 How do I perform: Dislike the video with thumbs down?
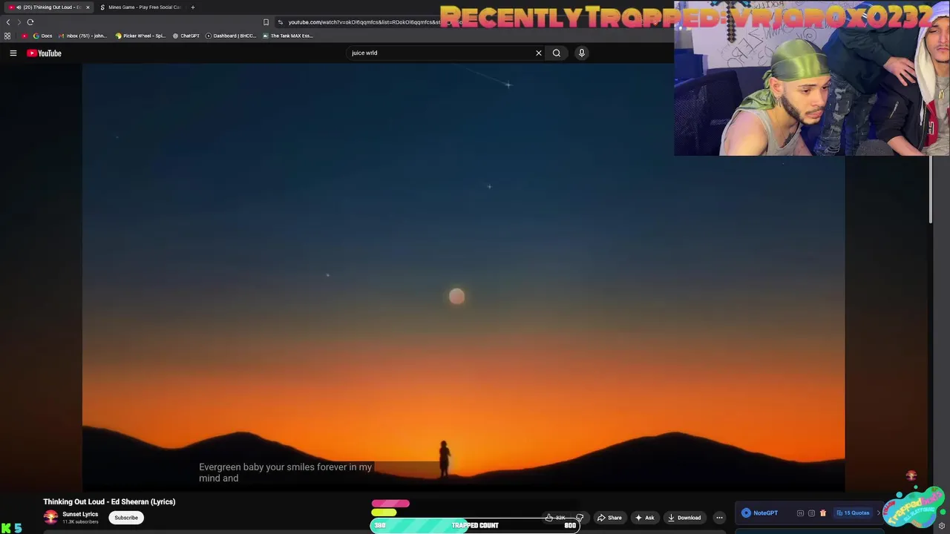coord(580,518)
